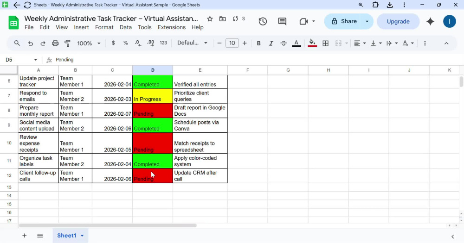464x243 pixels.
Task: Open version history clock icon
Action: tap(263, 22)
